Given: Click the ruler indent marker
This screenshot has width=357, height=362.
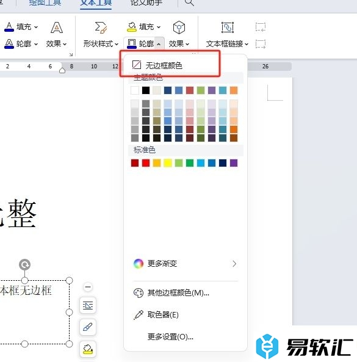Looking at the screenshot, I should pyautogui.click(x=62, y=70).
